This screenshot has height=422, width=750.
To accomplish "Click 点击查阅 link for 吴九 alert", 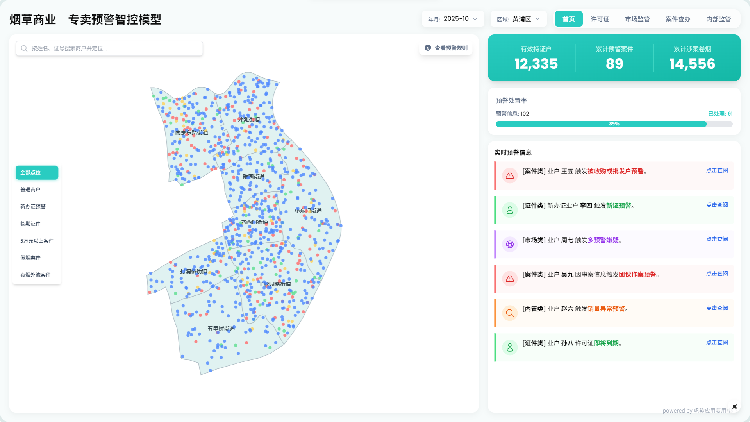I will (717, 274).
